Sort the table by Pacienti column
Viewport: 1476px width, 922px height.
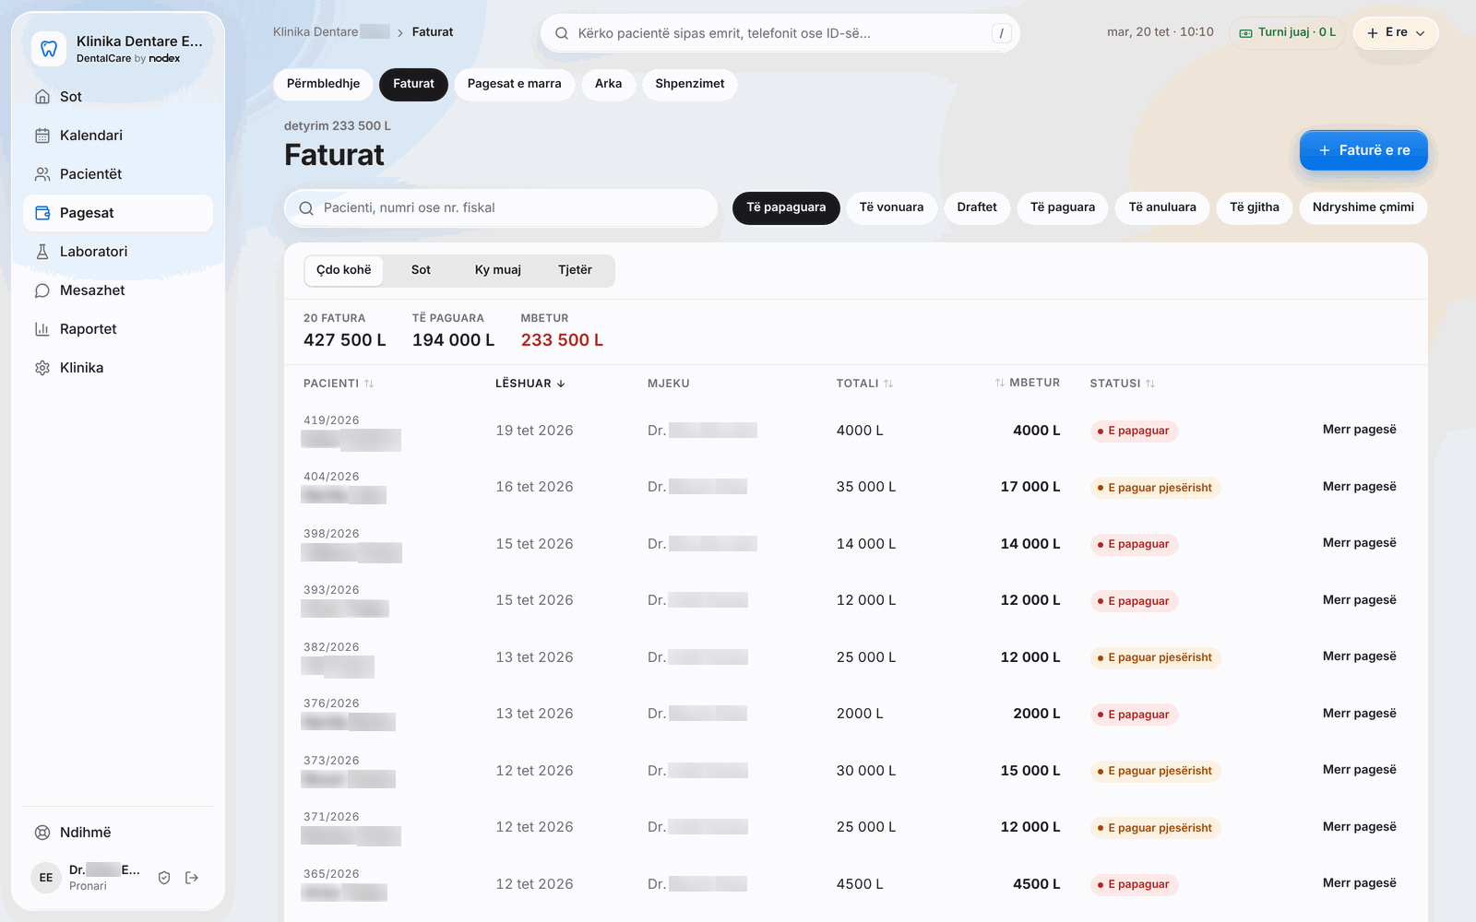coord(339,384)
